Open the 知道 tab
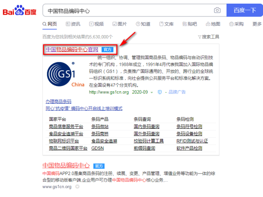The image size is (263, 197). tap(143, 24)
